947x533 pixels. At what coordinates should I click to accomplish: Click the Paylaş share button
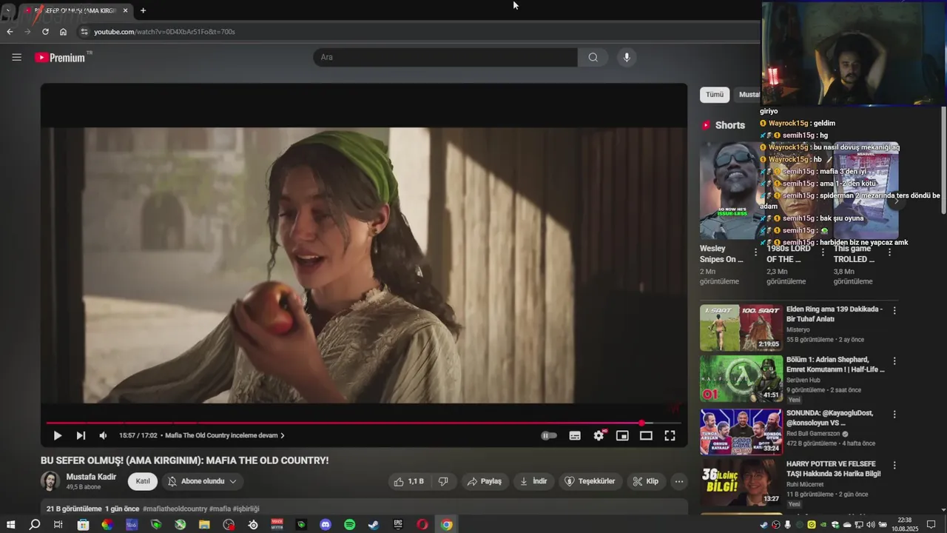[485, 481]
